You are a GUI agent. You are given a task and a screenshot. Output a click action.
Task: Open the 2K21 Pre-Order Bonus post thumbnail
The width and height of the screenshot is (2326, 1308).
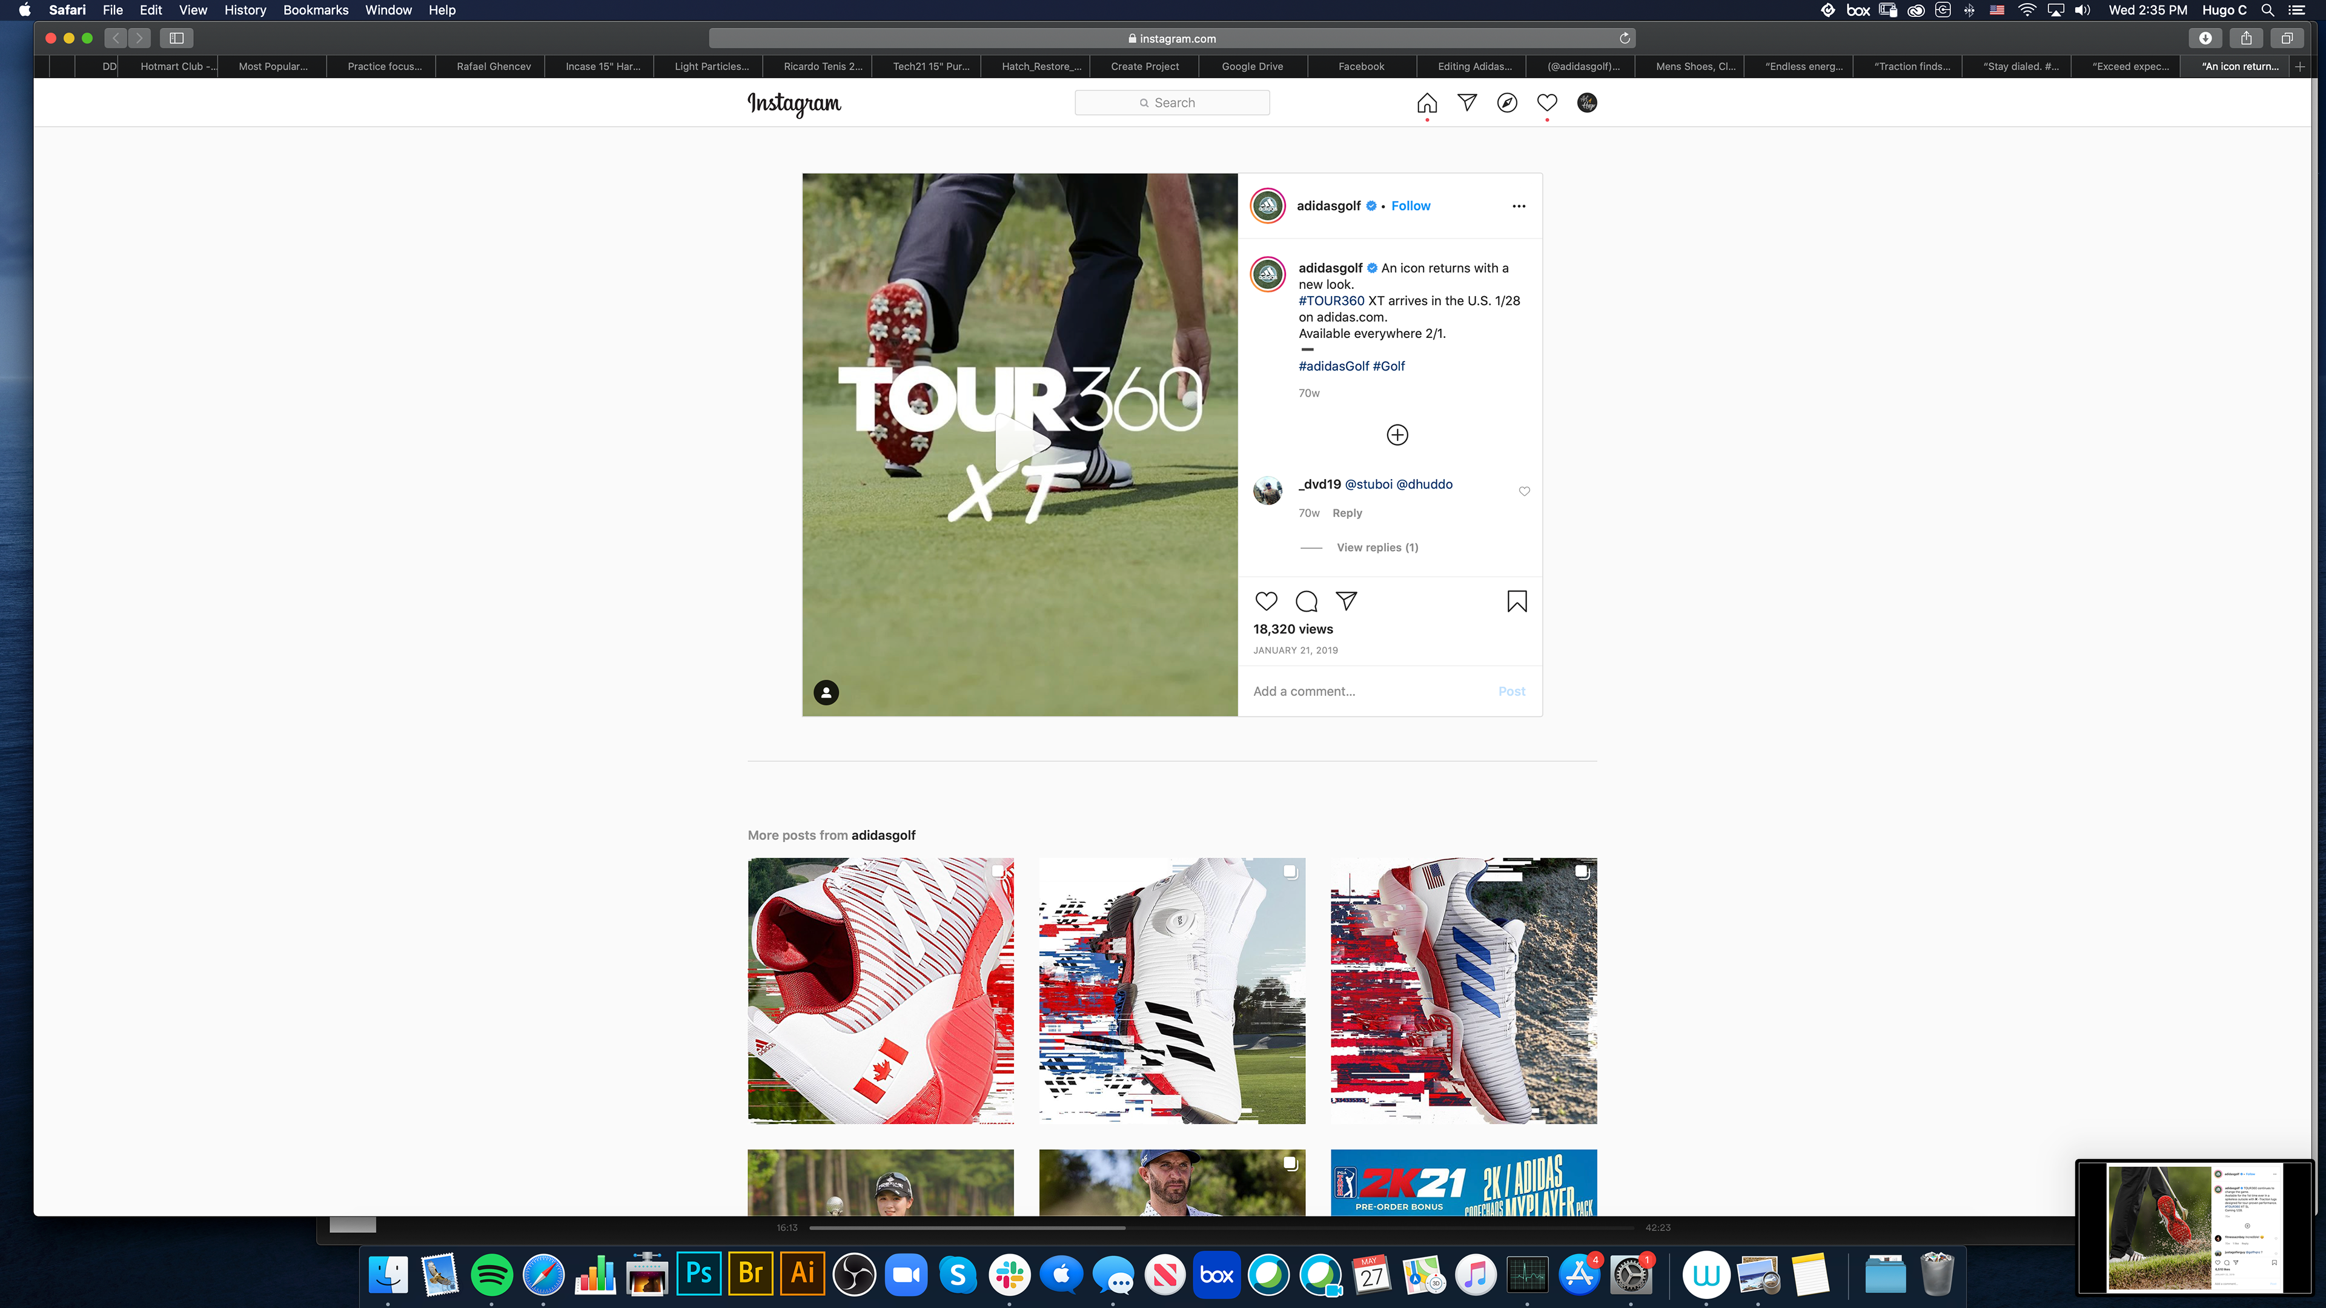click(x=1463, y=1183)
